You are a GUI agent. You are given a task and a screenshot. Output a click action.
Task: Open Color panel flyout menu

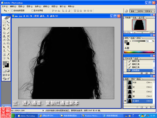154,38
